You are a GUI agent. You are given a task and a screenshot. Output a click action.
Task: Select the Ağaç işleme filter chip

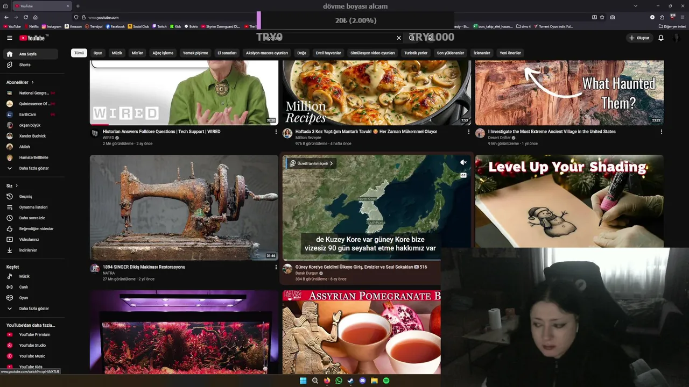click(163, 53)
